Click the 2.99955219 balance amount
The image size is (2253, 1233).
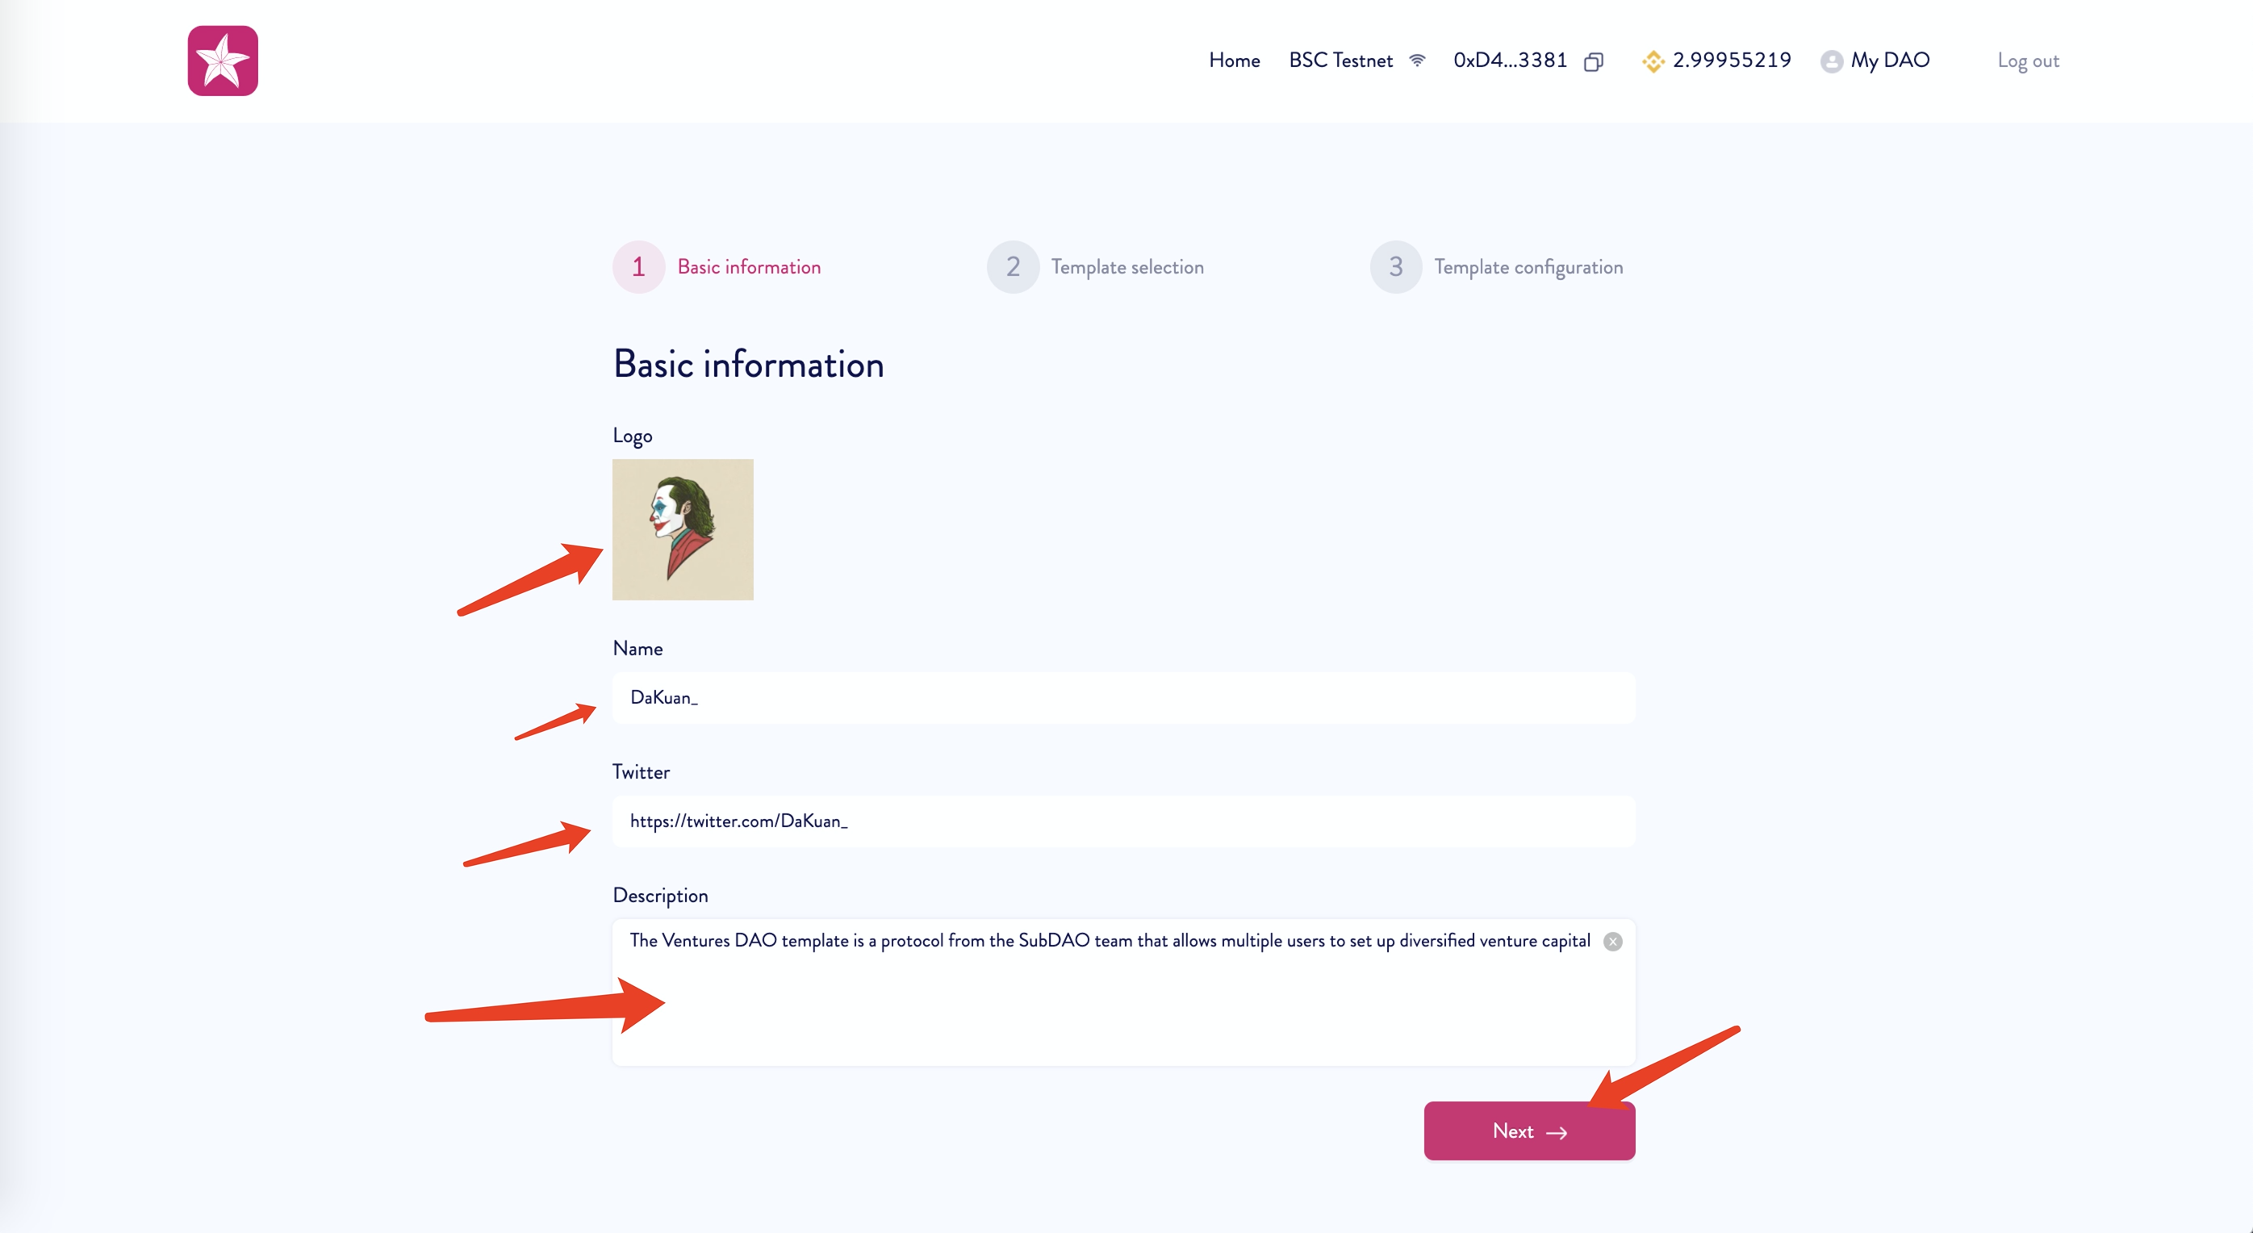[1731, 61]
